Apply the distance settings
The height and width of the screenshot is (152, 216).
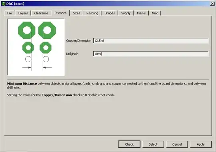click(201, 144)
